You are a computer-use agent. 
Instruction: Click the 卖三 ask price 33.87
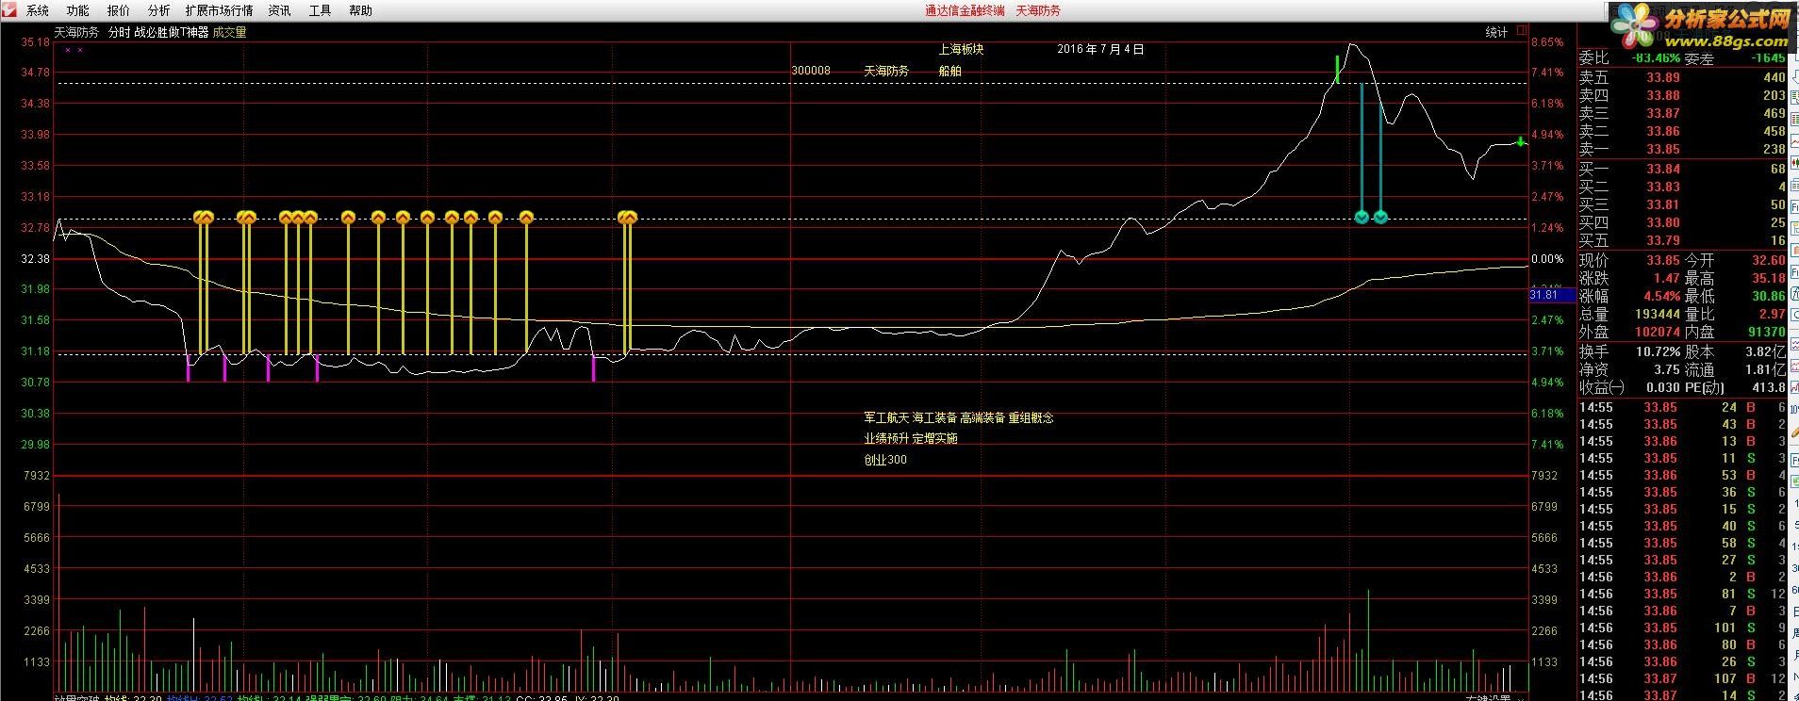(1663, 113)
